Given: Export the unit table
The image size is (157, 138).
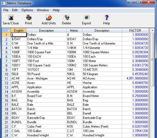Looking at the screenshot, I should [87, 17].
